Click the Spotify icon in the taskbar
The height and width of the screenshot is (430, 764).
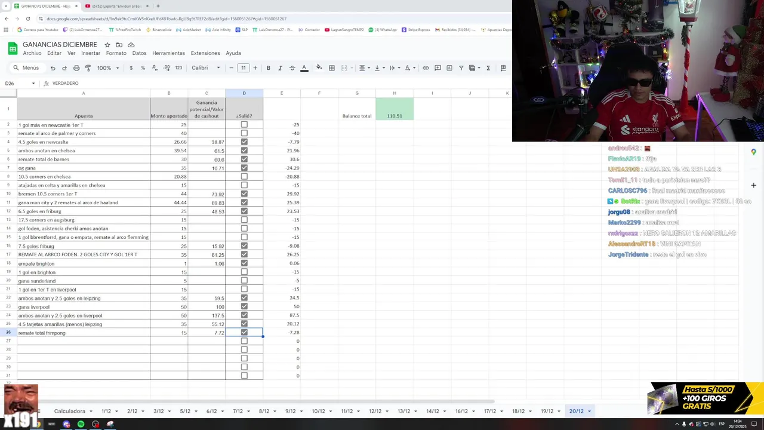[x=81, y=424]
